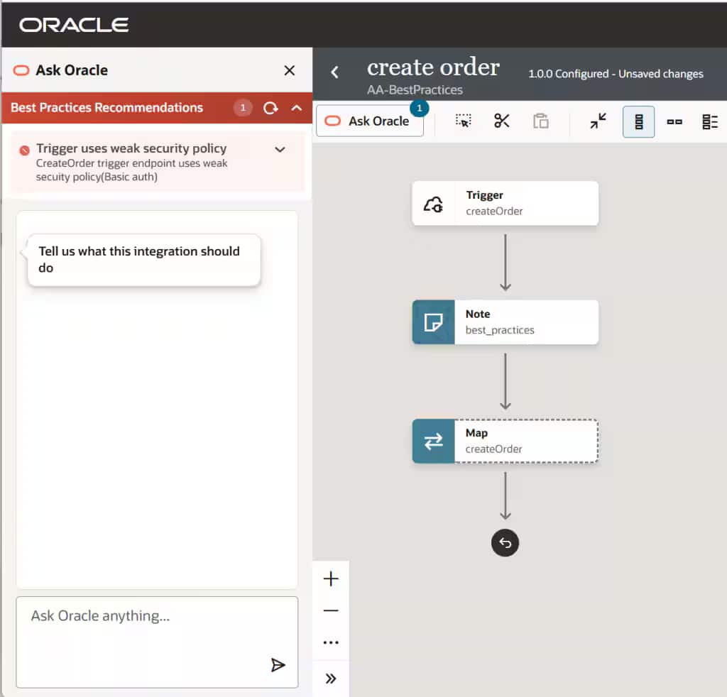The width and height of the screenshot is (727, 697).
Task: Zoom out with the minus button
Action: point(331,611)
